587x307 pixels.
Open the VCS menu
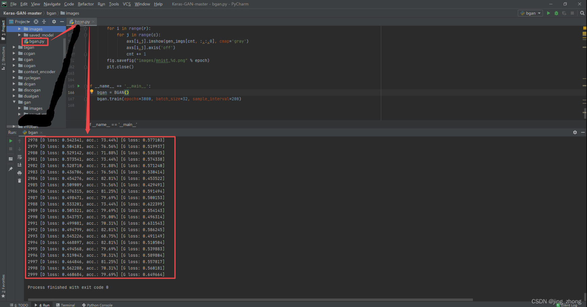[x=127, y=4]
